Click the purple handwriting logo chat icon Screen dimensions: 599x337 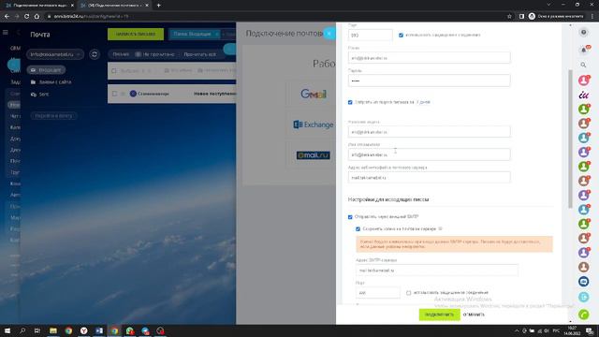583,95
